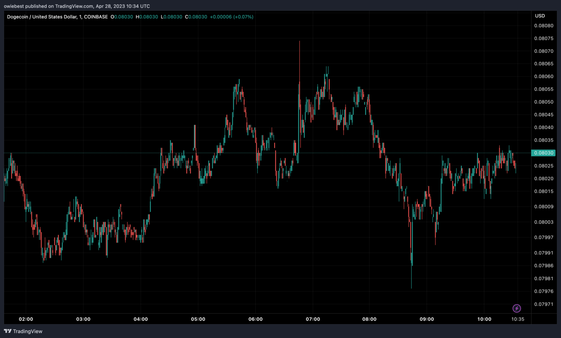Click the COINBASE exchange label
Screen dimensions: 561x338
coord(96,17)
